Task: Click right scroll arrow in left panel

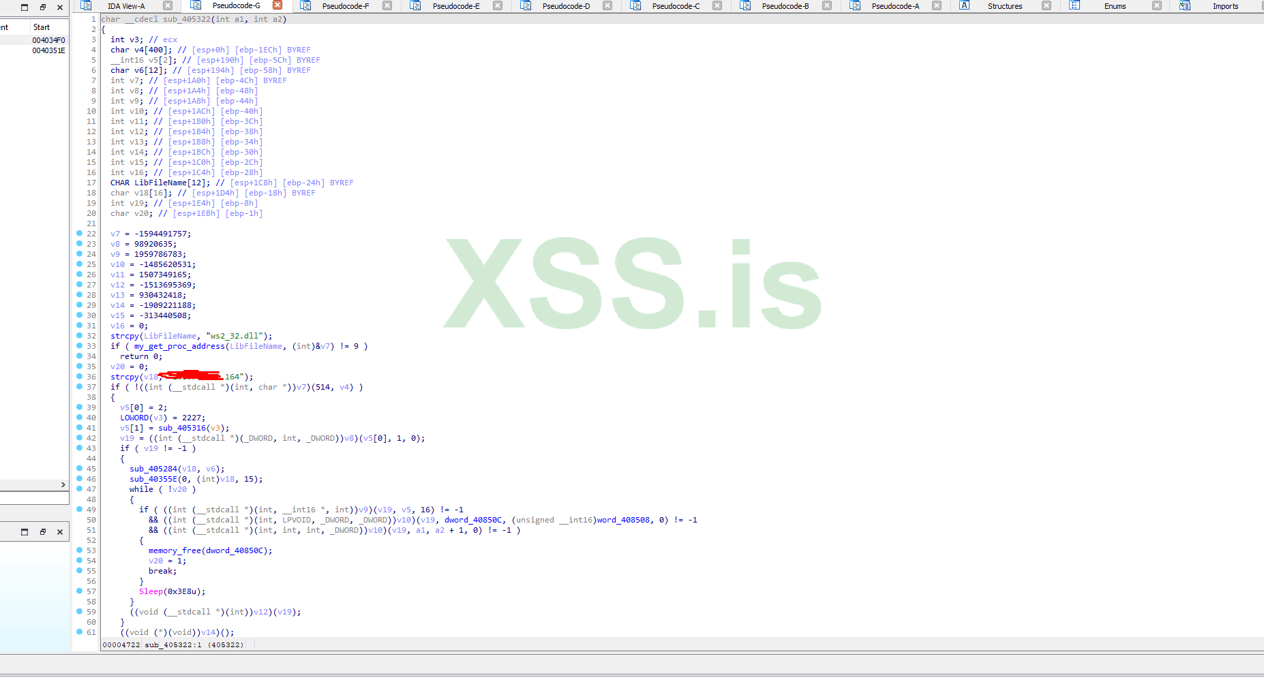Action: tap(63, 485)
